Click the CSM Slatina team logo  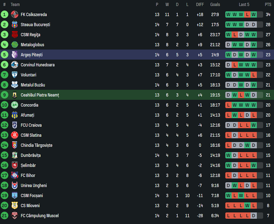(x=14, y=135)
